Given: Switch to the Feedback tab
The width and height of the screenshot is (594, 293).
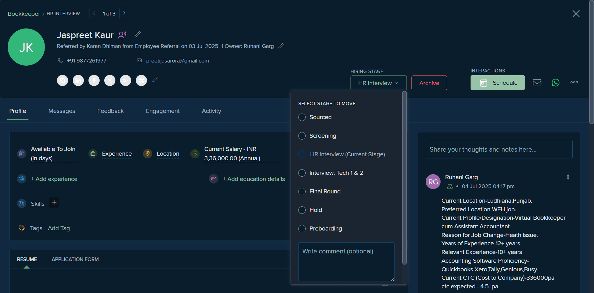Looking at the screenshot, I should [110, 111].
